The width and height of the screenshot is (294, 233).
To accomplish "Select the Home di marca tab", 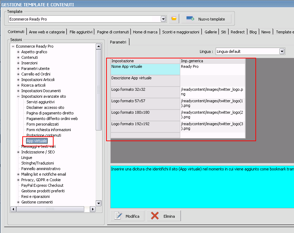I will (145, 32).
